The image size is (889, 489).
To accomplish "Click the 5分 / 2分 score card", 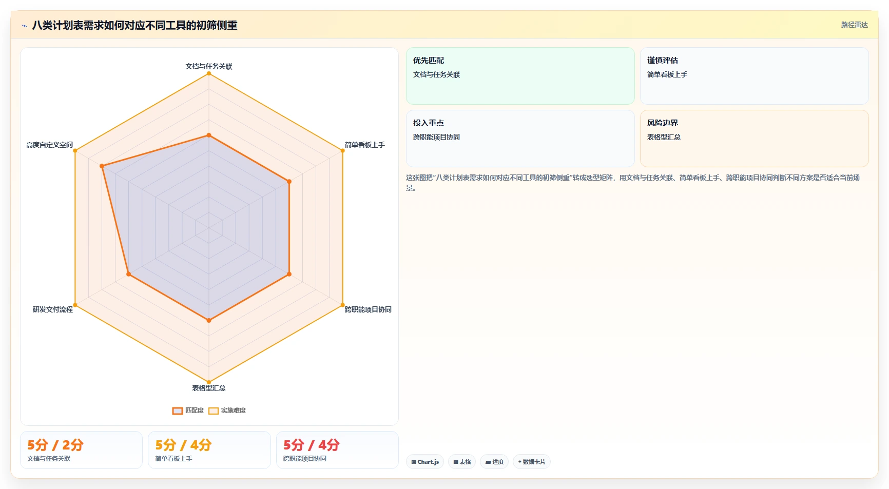I will click(x=81, y=450).
